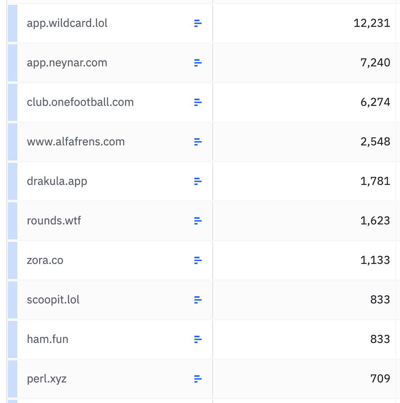The image size is (400, 403).
Task: Click the 709 value for perl.xyz
Action: point(380,379)
